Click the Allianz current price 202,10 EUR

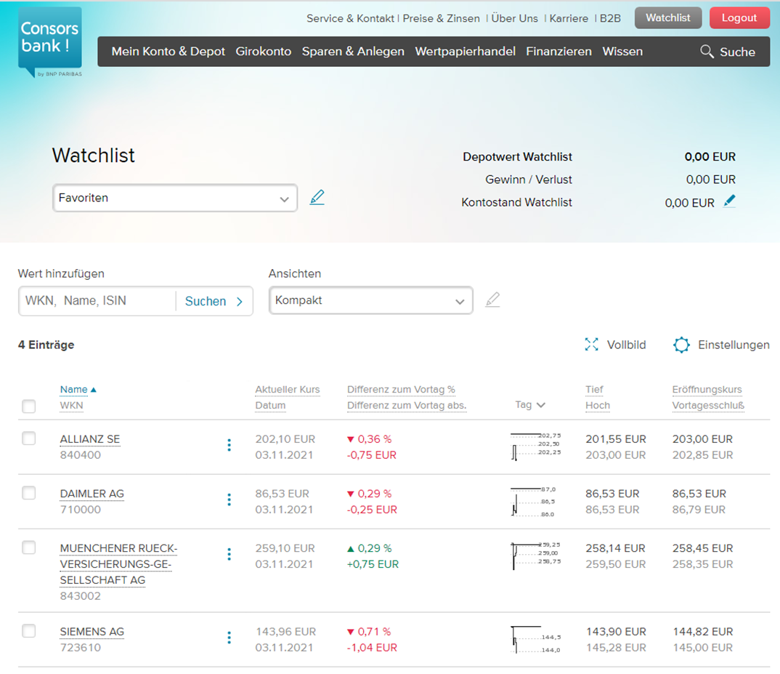[285, 439]
